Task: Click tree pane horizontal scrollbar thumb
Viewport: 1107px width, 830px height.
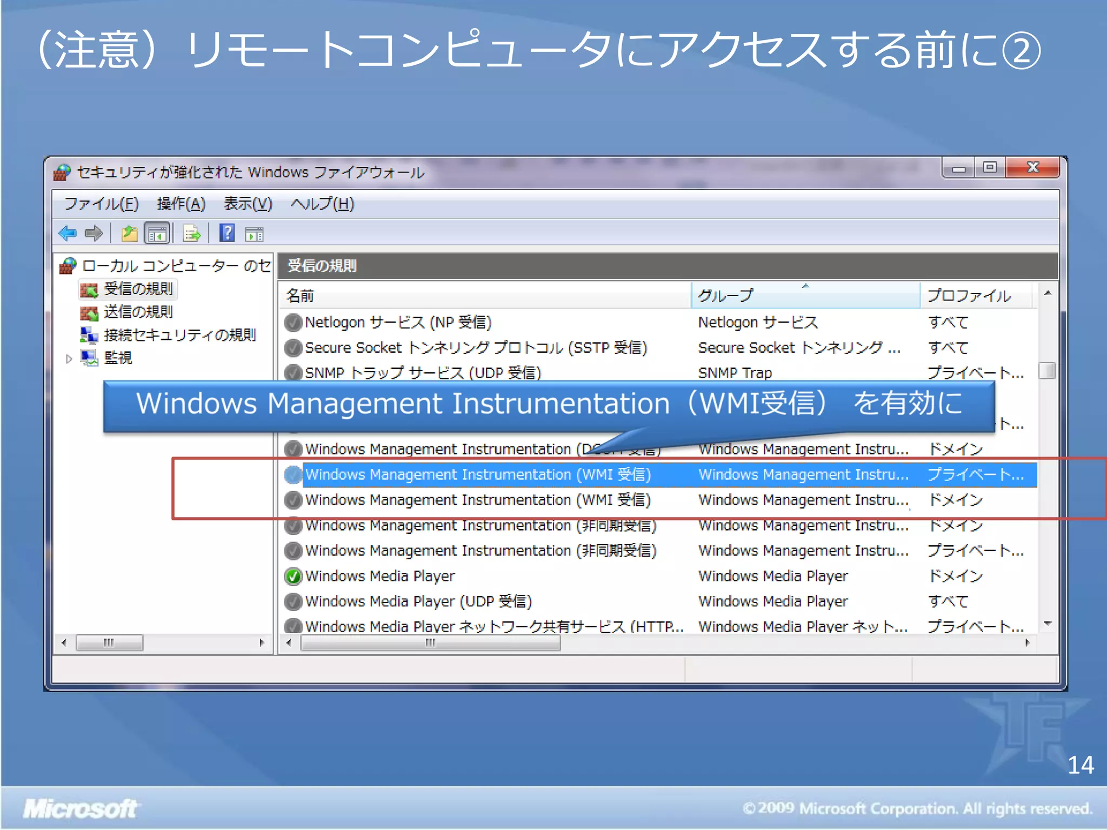Action: 110,643
